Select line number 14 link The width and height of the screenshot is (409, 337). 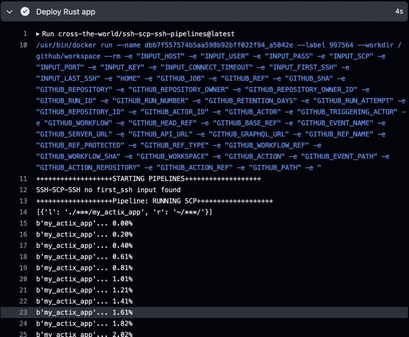tap(23, 212)
